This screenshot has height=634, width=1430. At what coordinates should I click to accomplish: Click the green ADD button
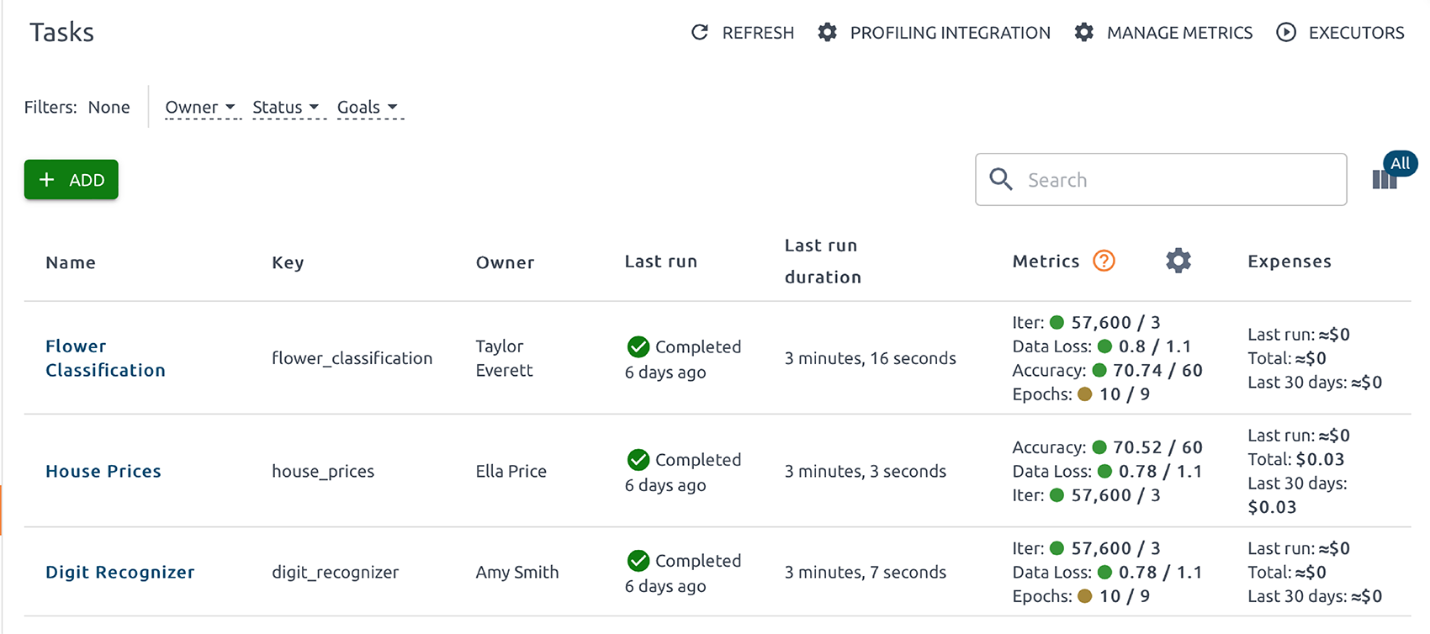tap(71, 180)
